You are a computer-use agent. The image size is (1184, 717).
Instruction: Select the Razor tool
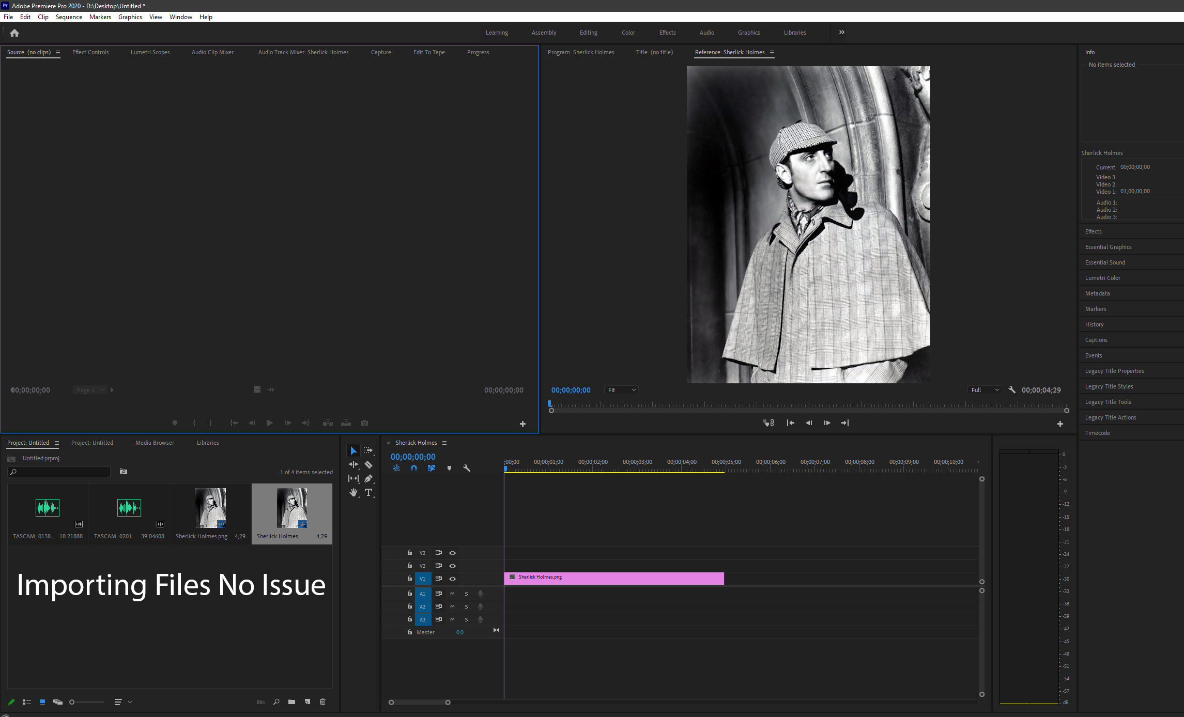pos(368,464)
